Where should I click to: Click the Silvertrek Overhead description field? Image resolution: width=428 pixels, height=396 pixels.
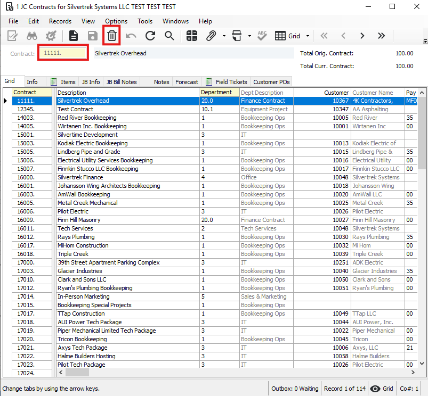(x=193, y=53)
